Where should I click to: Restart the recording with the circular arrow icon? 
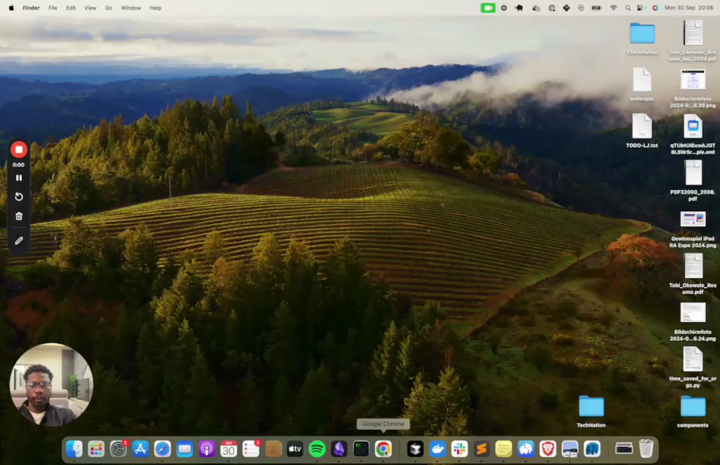pyautogui.click(x=19, y=197)
